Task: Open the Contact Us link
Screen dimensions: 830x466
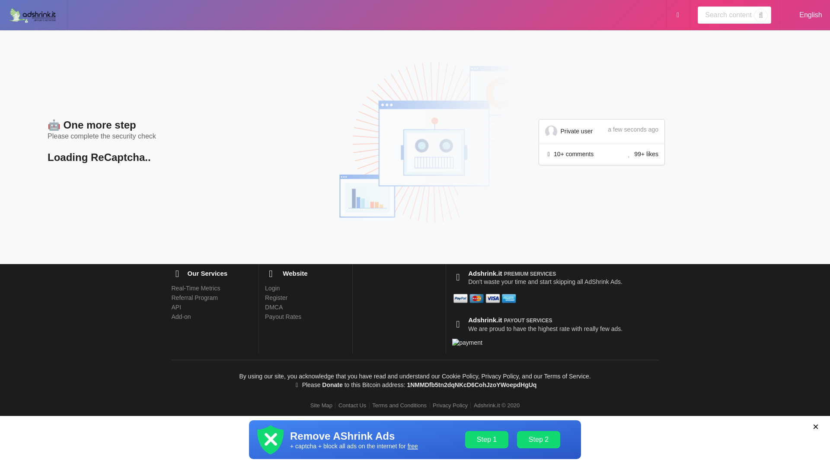Action: [352, 406]
